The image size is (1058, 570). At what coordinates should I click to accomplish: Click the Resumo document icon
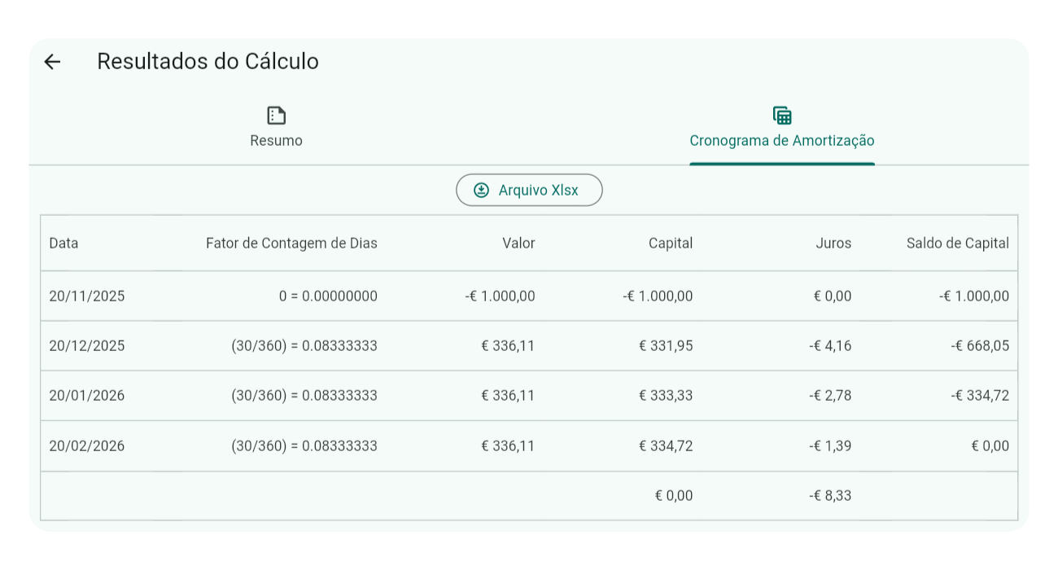coord(277,116)
